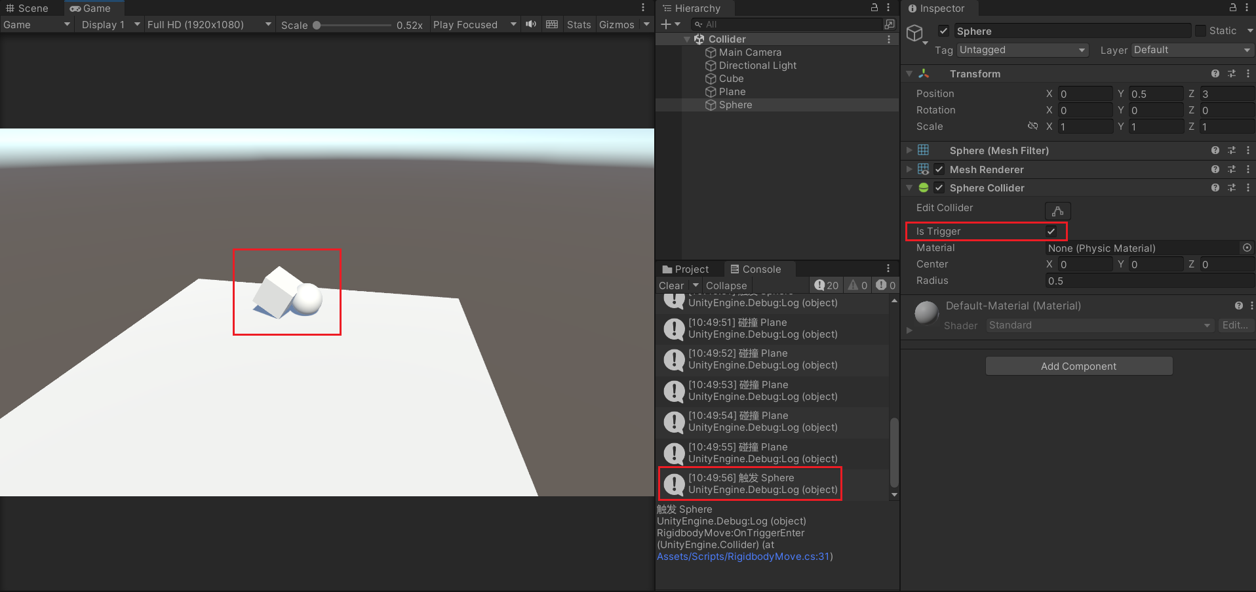The height and width of the screenshot is (592, 1256).
Task: Toggle the console warning count filter
Action: (x=857, y=285)
